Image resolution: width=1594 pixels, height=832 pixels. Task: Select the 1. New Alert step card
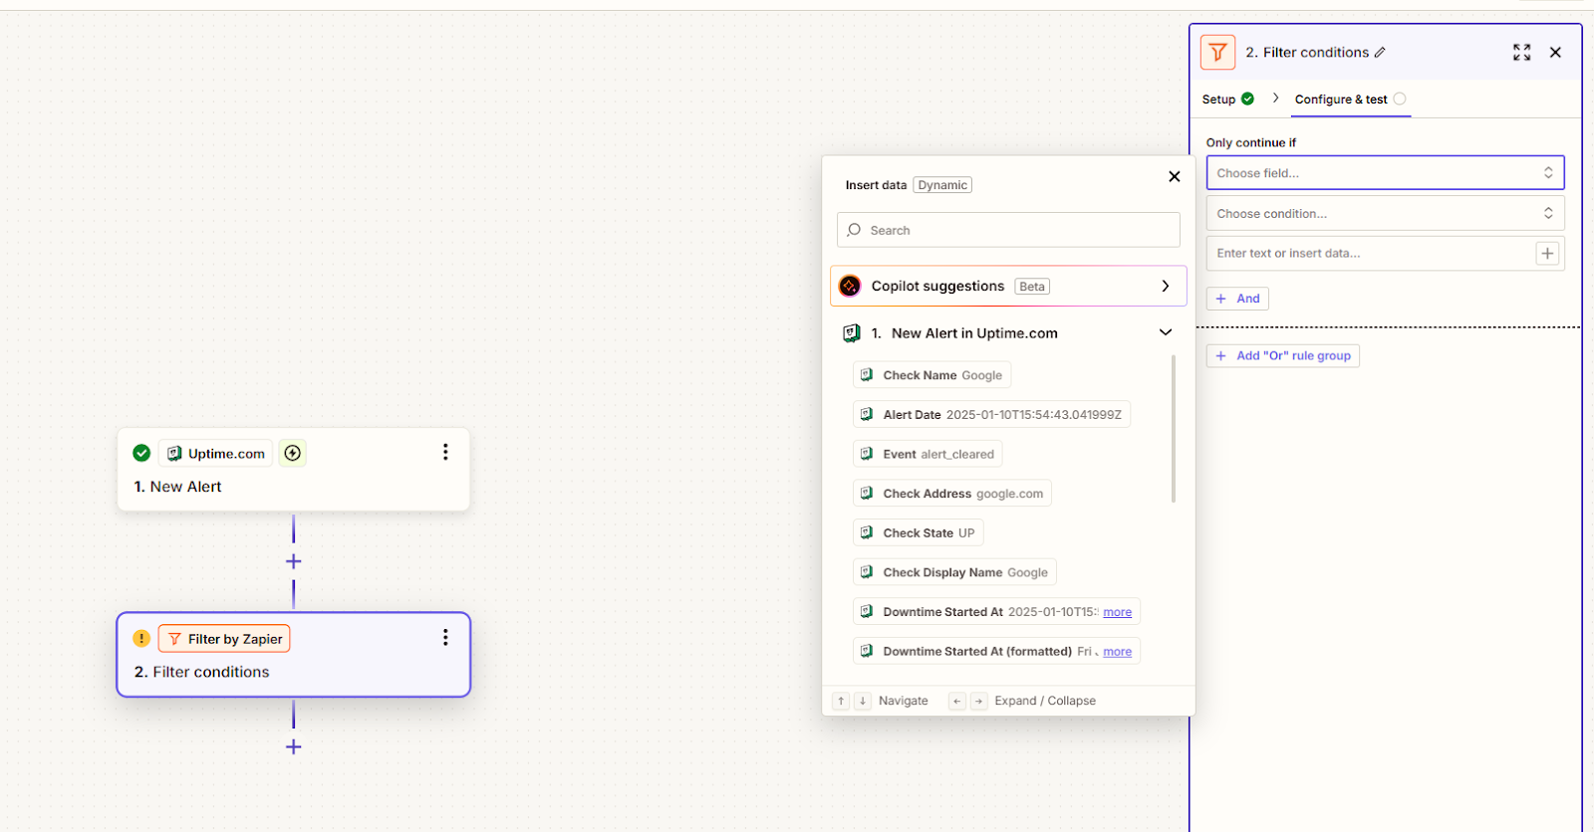click(x=293, y=470)
